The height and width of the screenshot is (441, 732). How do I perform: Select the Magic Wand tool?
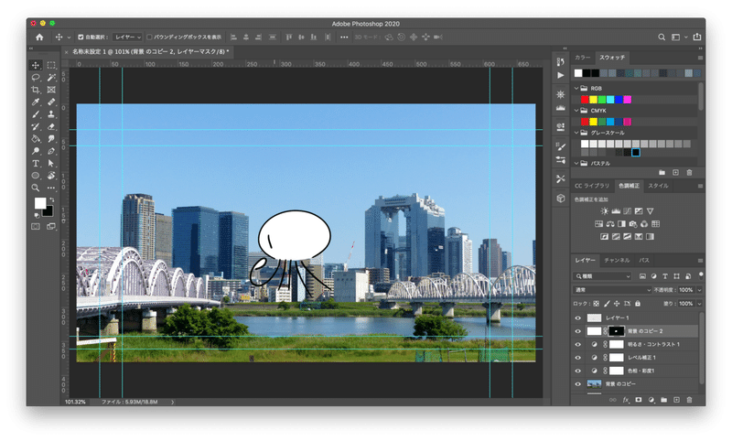(51, 78)
